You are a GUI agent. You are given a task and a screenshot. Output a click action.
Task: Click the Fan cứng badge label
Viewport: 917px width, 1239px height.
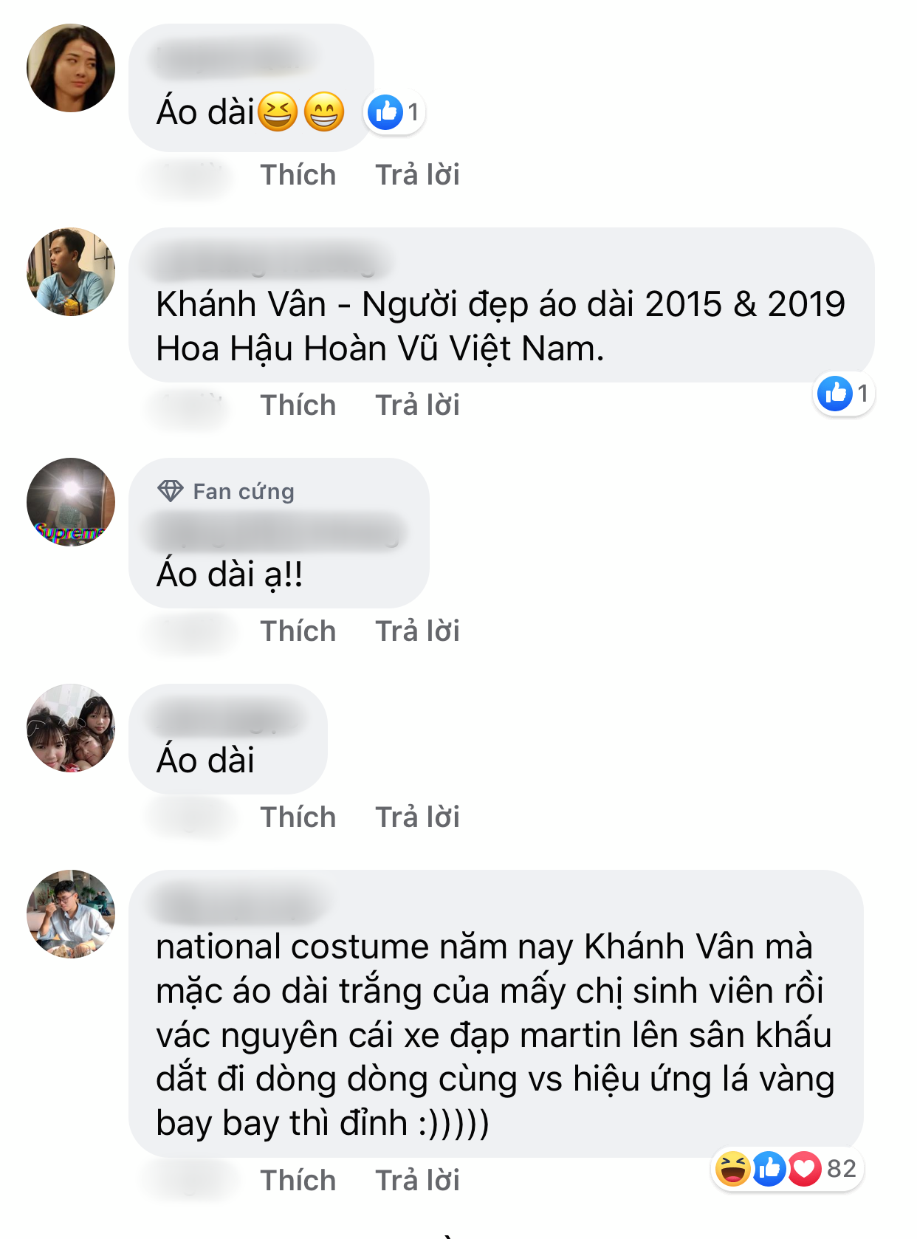tap(244, 492)
